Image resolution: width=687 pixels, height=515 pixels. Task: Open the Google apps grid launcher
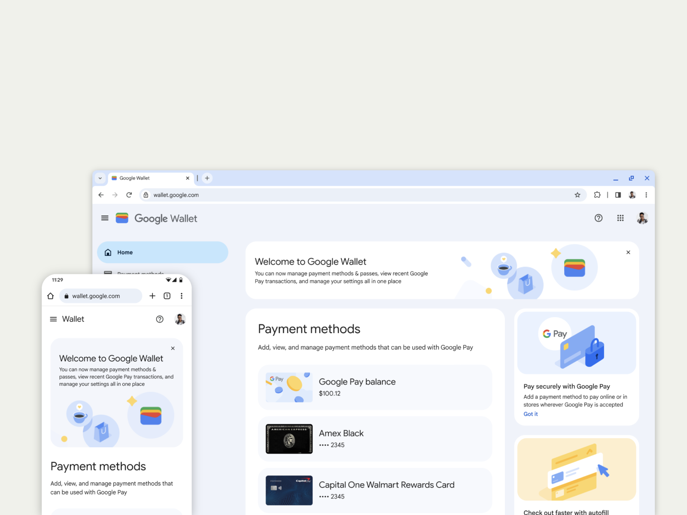coord(620,218)
